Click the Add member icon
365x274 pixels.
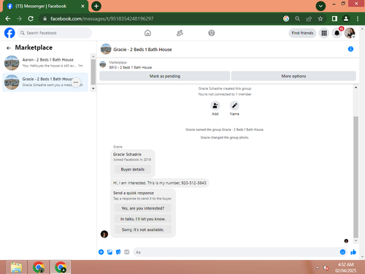(215, 105)
